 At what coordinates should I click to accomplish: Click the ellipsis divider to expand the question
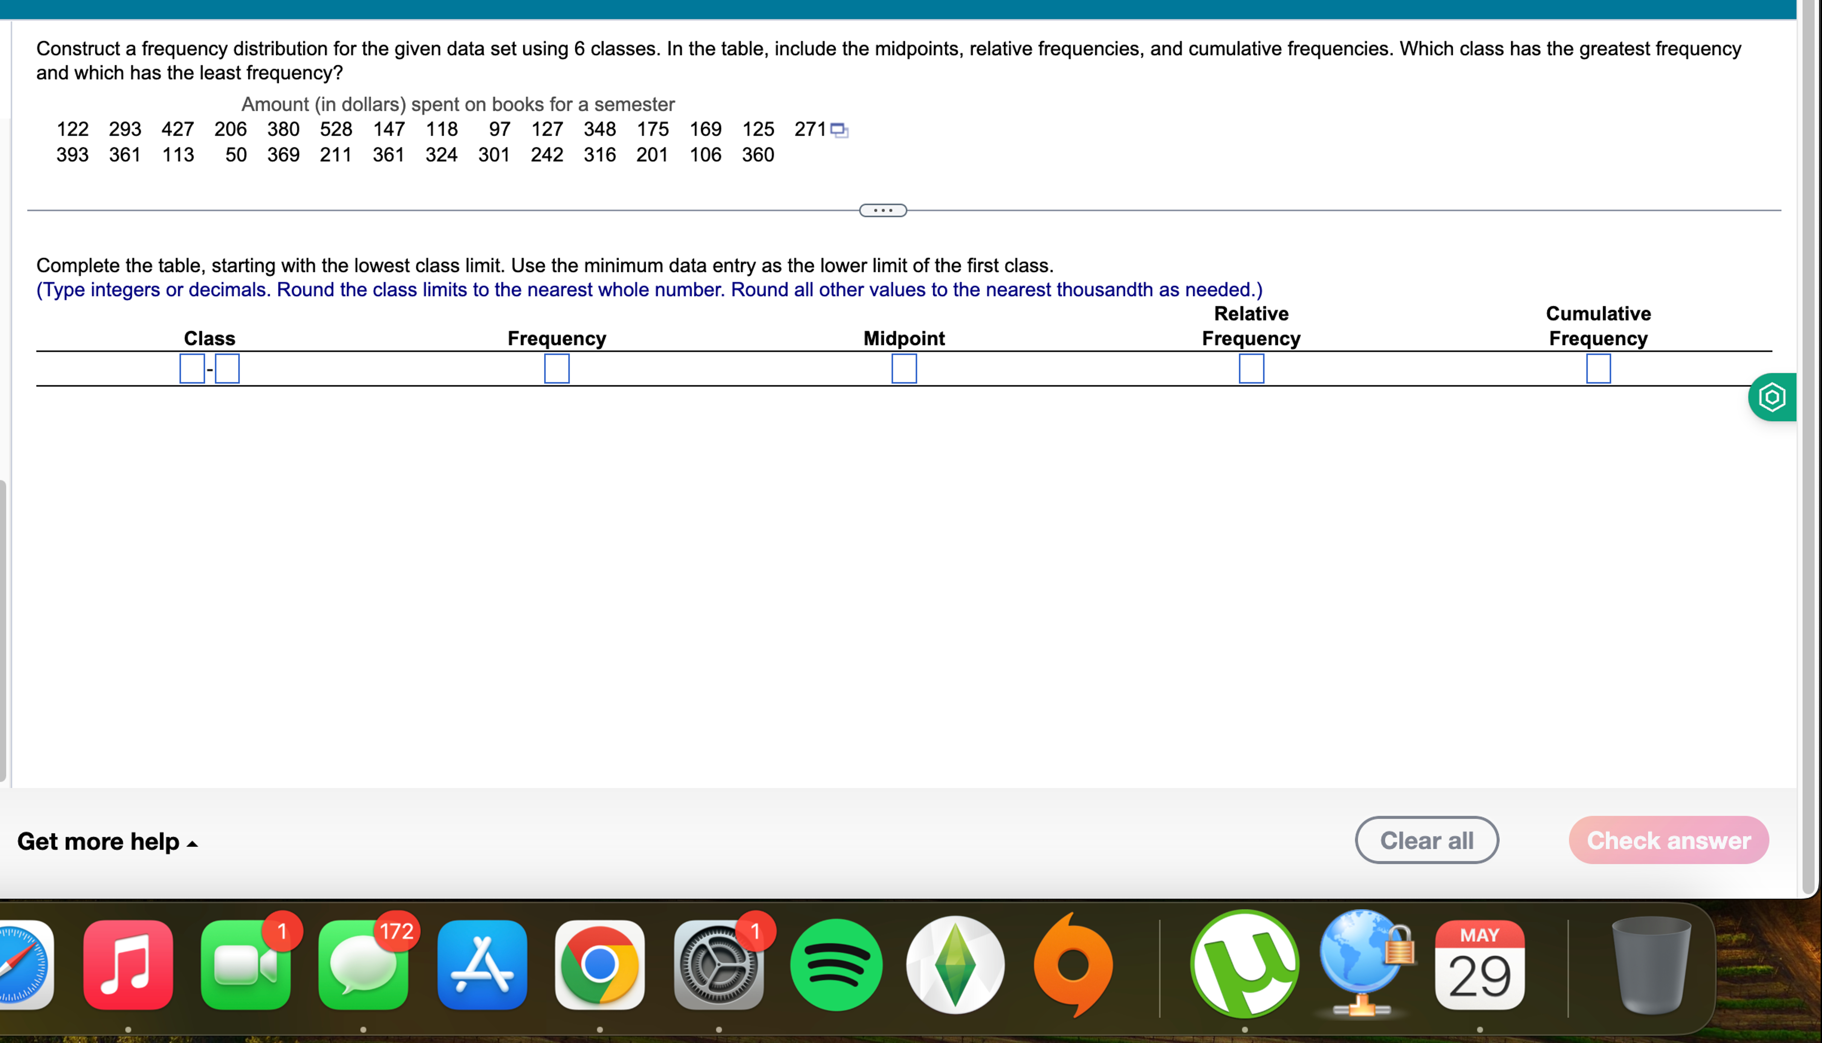(x=882, y=210)
